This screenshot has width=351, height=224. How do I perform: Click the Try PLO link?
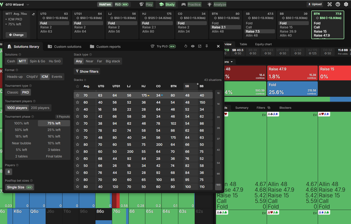pos(163,46)
